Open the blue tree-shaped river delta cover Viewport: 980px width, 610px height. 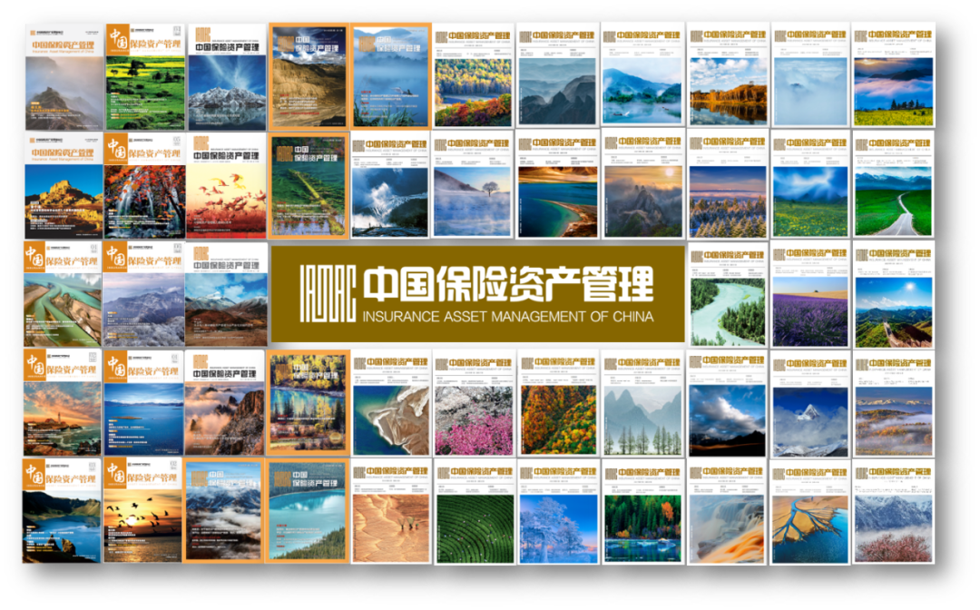coord(810,513)
